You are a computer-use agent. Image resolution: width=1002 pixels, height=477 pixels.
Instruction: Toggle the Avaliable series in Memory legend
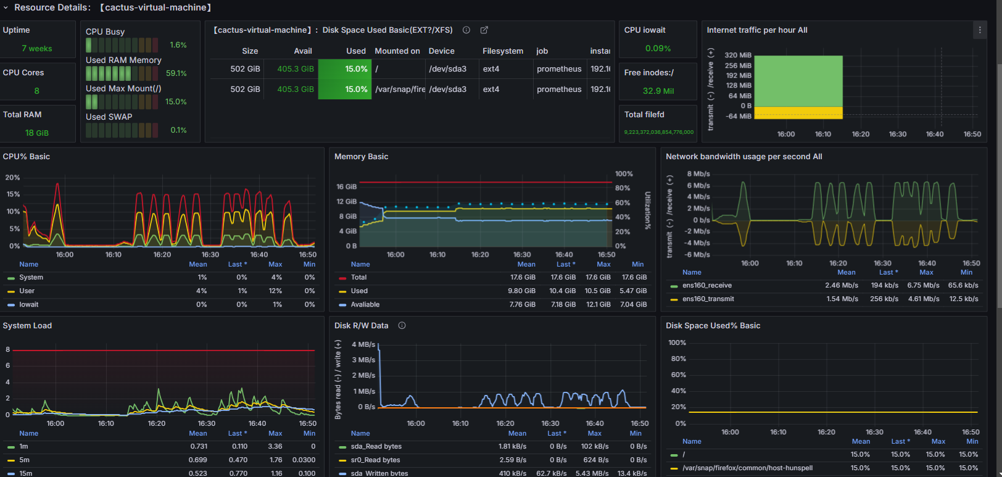[x=365, y=305]
